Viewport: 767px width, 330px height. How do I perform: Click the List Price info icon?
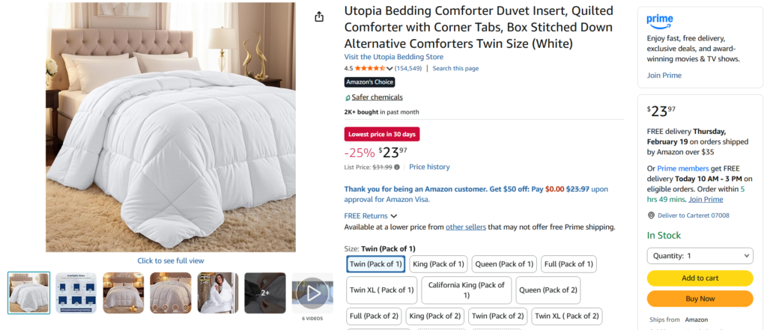tap(397, 167)
